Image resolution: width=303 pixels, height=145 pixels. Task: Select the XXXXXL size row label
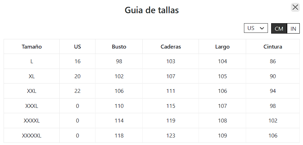pyautogui.click(x=32, y=135)
